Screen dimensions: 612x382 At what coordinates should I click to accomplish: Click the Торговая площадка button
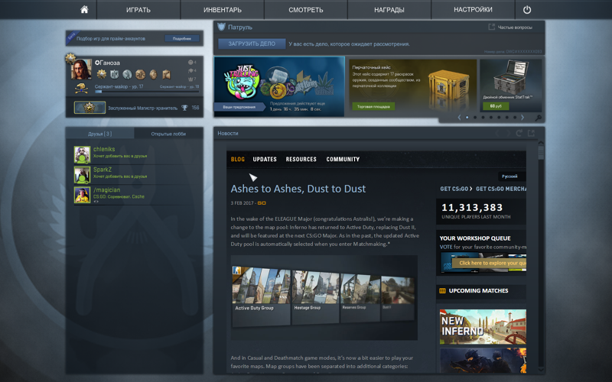tap(373, 106)
